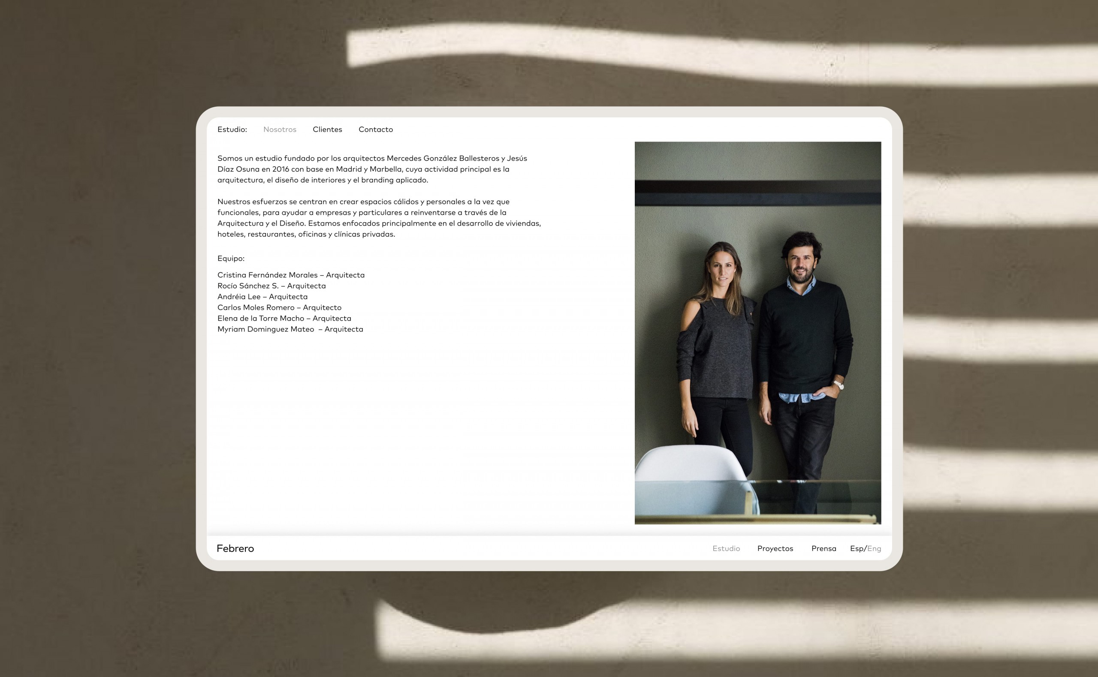Switch the language to Eng
The width and height of the screenshot is (1098, 677).
[874, 548]
